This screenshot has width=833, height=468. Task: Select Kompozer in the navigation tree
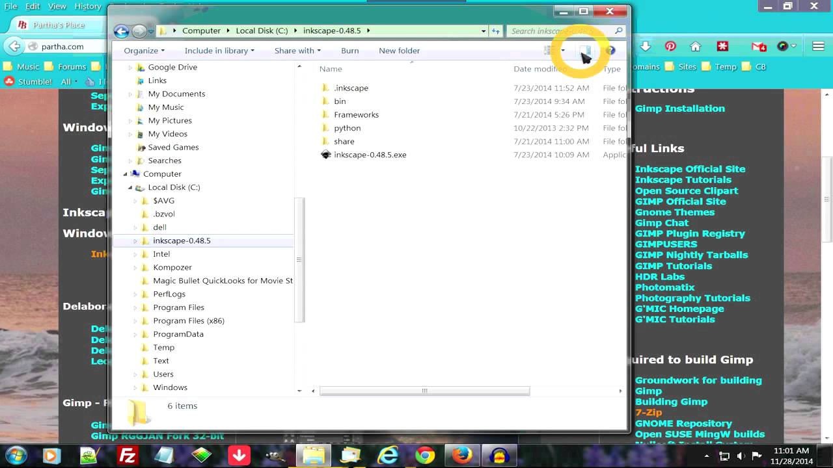coord(172,267)
